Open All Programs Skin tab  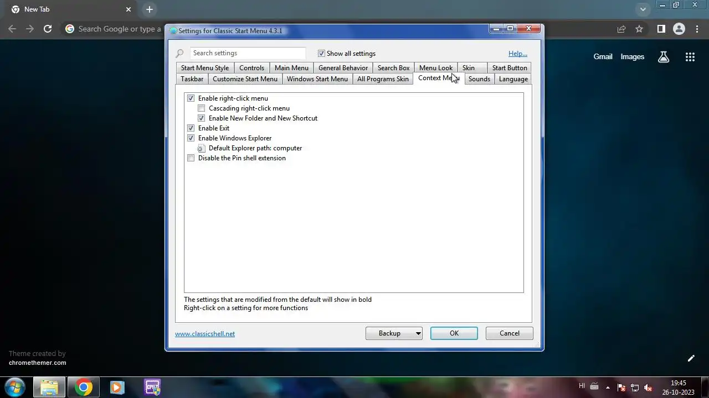(383, 79)
